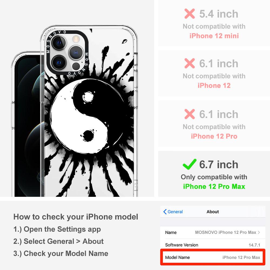Open the Name row chevron arrow
The image size is (270, 270).
259,232
